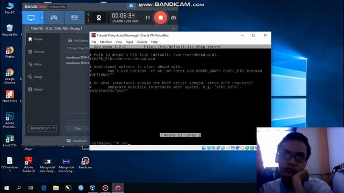The image size is (344, 193).
Task: Open Firefox desktop shortcut
Action: tap(10, 53)
